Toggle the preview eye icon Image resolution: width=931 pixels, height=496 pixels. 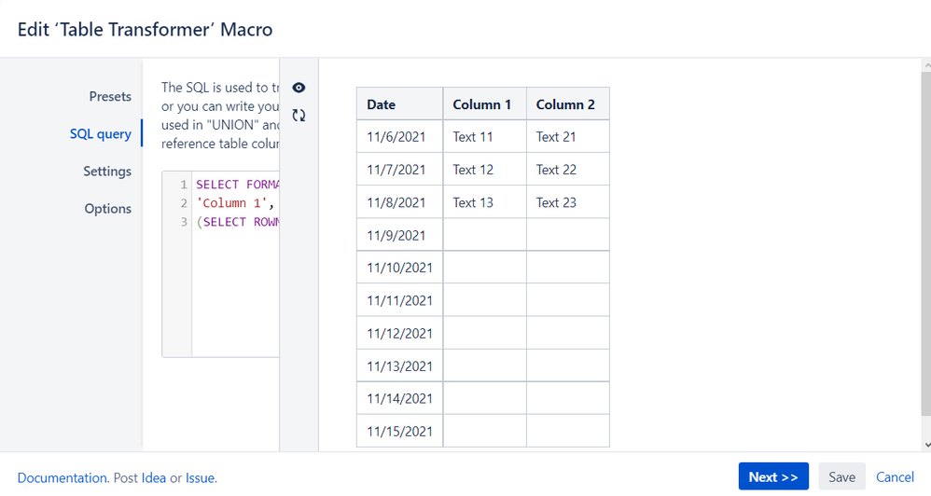(299, 88)
